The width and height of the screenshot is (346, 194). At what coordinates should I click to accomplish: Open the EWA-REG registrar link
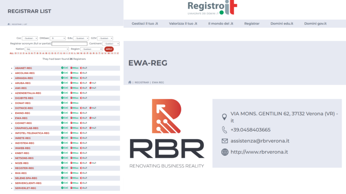click(x=21, y=118)
